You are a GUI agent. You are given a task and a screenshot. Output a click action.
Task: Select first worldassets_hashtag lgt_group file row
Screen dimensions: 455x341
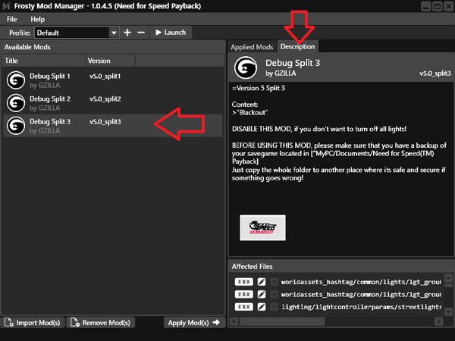click(x=337, y=282)
